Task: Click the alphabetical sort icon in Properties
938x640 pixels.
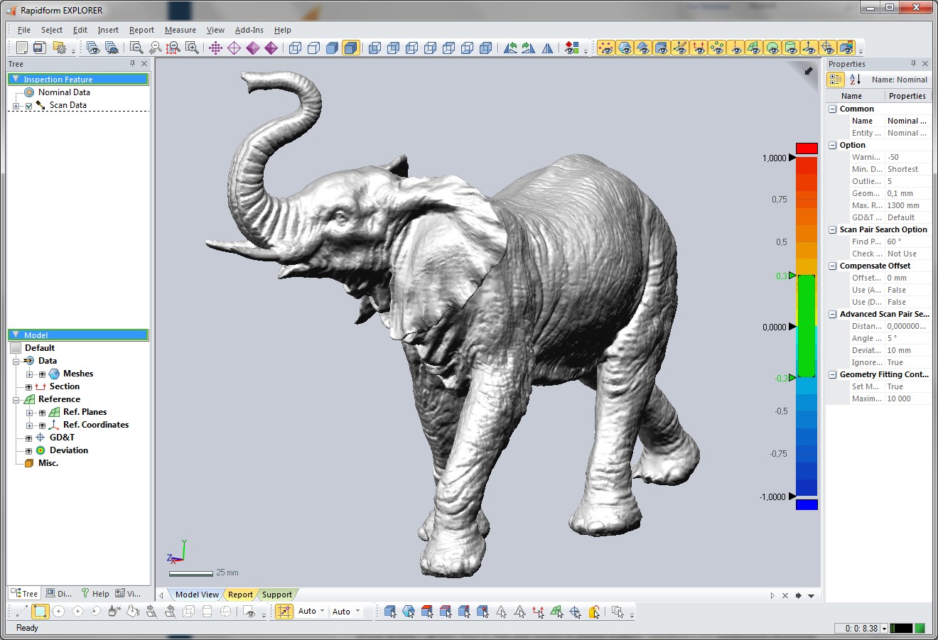Action: pyautogui.click(x=855, y=80)
